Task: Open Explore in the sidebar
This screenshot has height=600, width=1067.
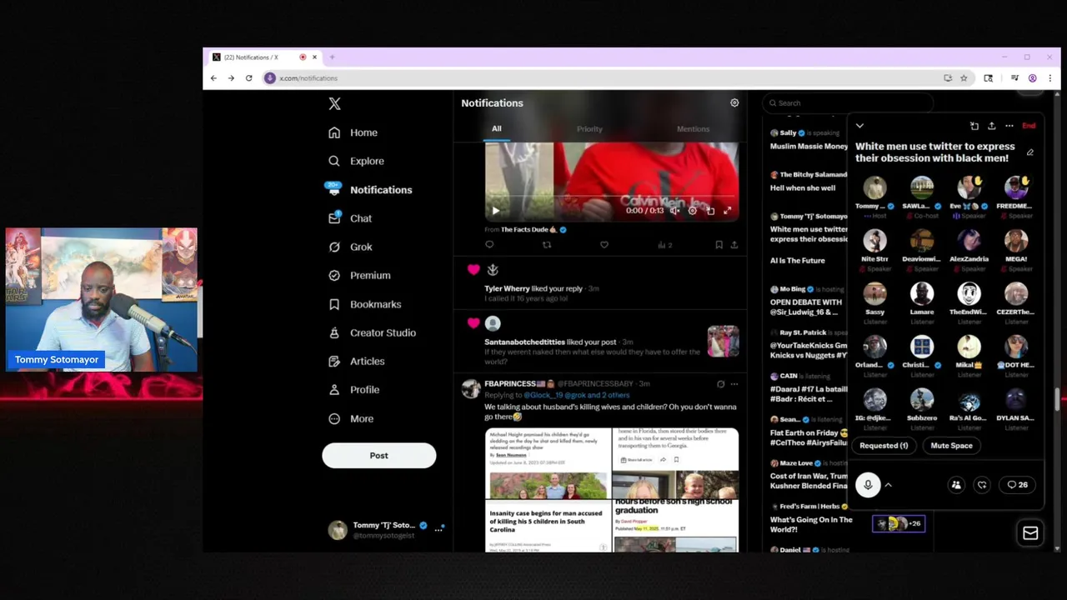Action: point(356,161)
